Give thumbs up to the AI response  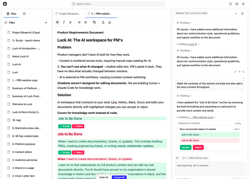point(235,72)
